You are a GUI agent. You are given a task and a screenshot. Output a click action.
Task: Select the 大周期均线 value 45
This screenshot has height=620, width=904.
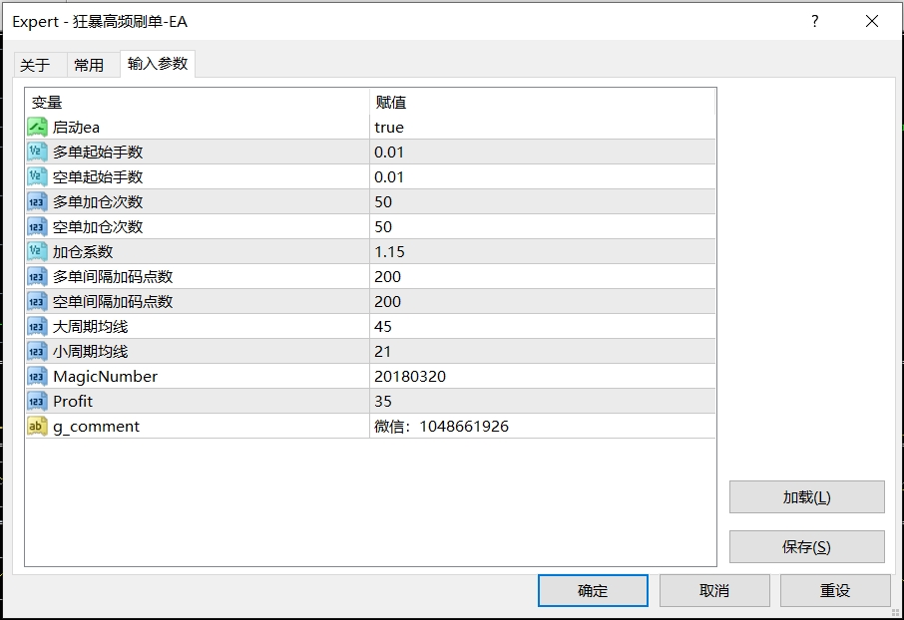[383, 327]
